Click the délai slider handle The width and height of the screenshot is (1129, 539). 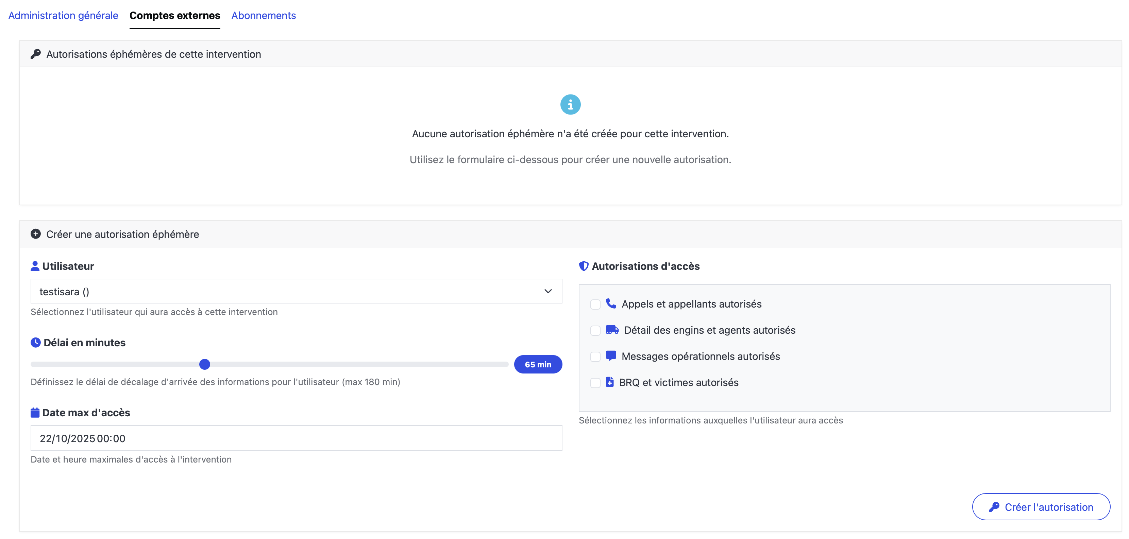point(205,364)
